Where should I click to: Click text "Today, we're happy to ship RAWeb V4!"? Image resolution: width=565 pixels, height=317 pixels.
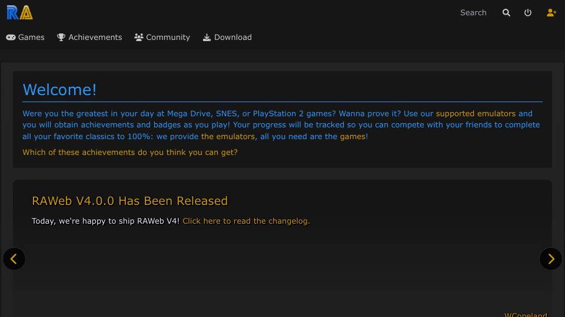click(105, 221)
